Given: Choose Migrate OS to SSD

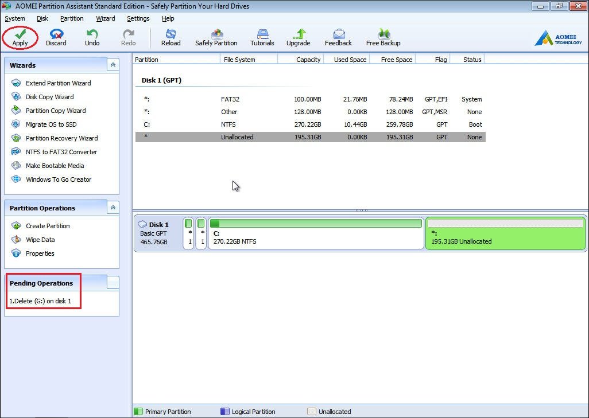Looking at the screenshot, I should tap(51, 124).
